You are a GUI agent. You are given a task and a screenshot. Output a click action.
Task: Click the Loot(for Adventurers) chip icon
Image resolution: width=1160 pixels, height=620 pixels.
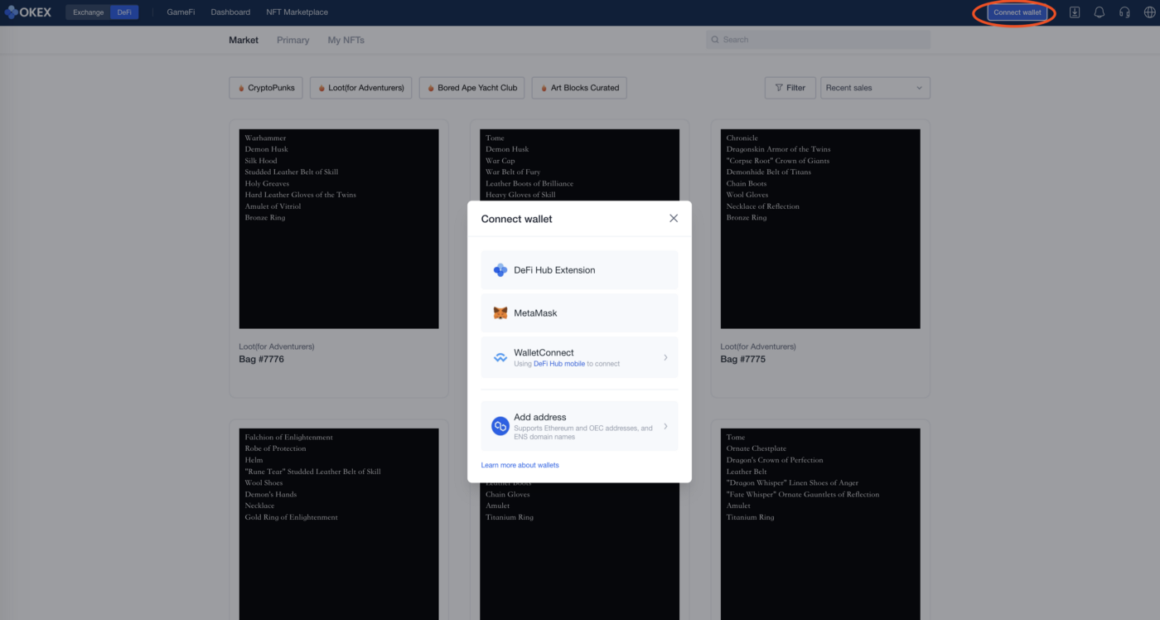(x=321, y=88)
